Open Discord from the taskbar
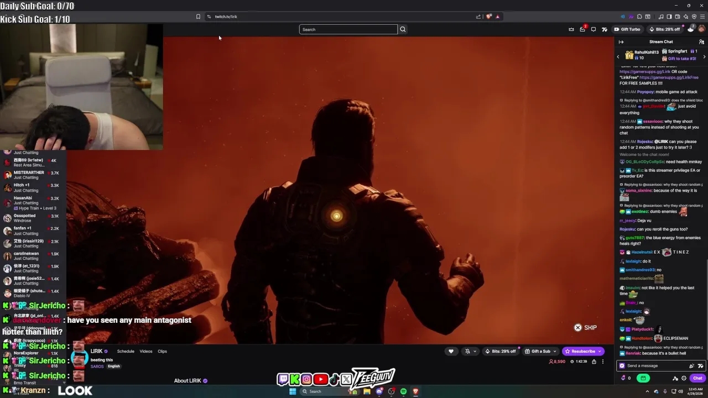 pyautogui.click(x=379, y=391)
